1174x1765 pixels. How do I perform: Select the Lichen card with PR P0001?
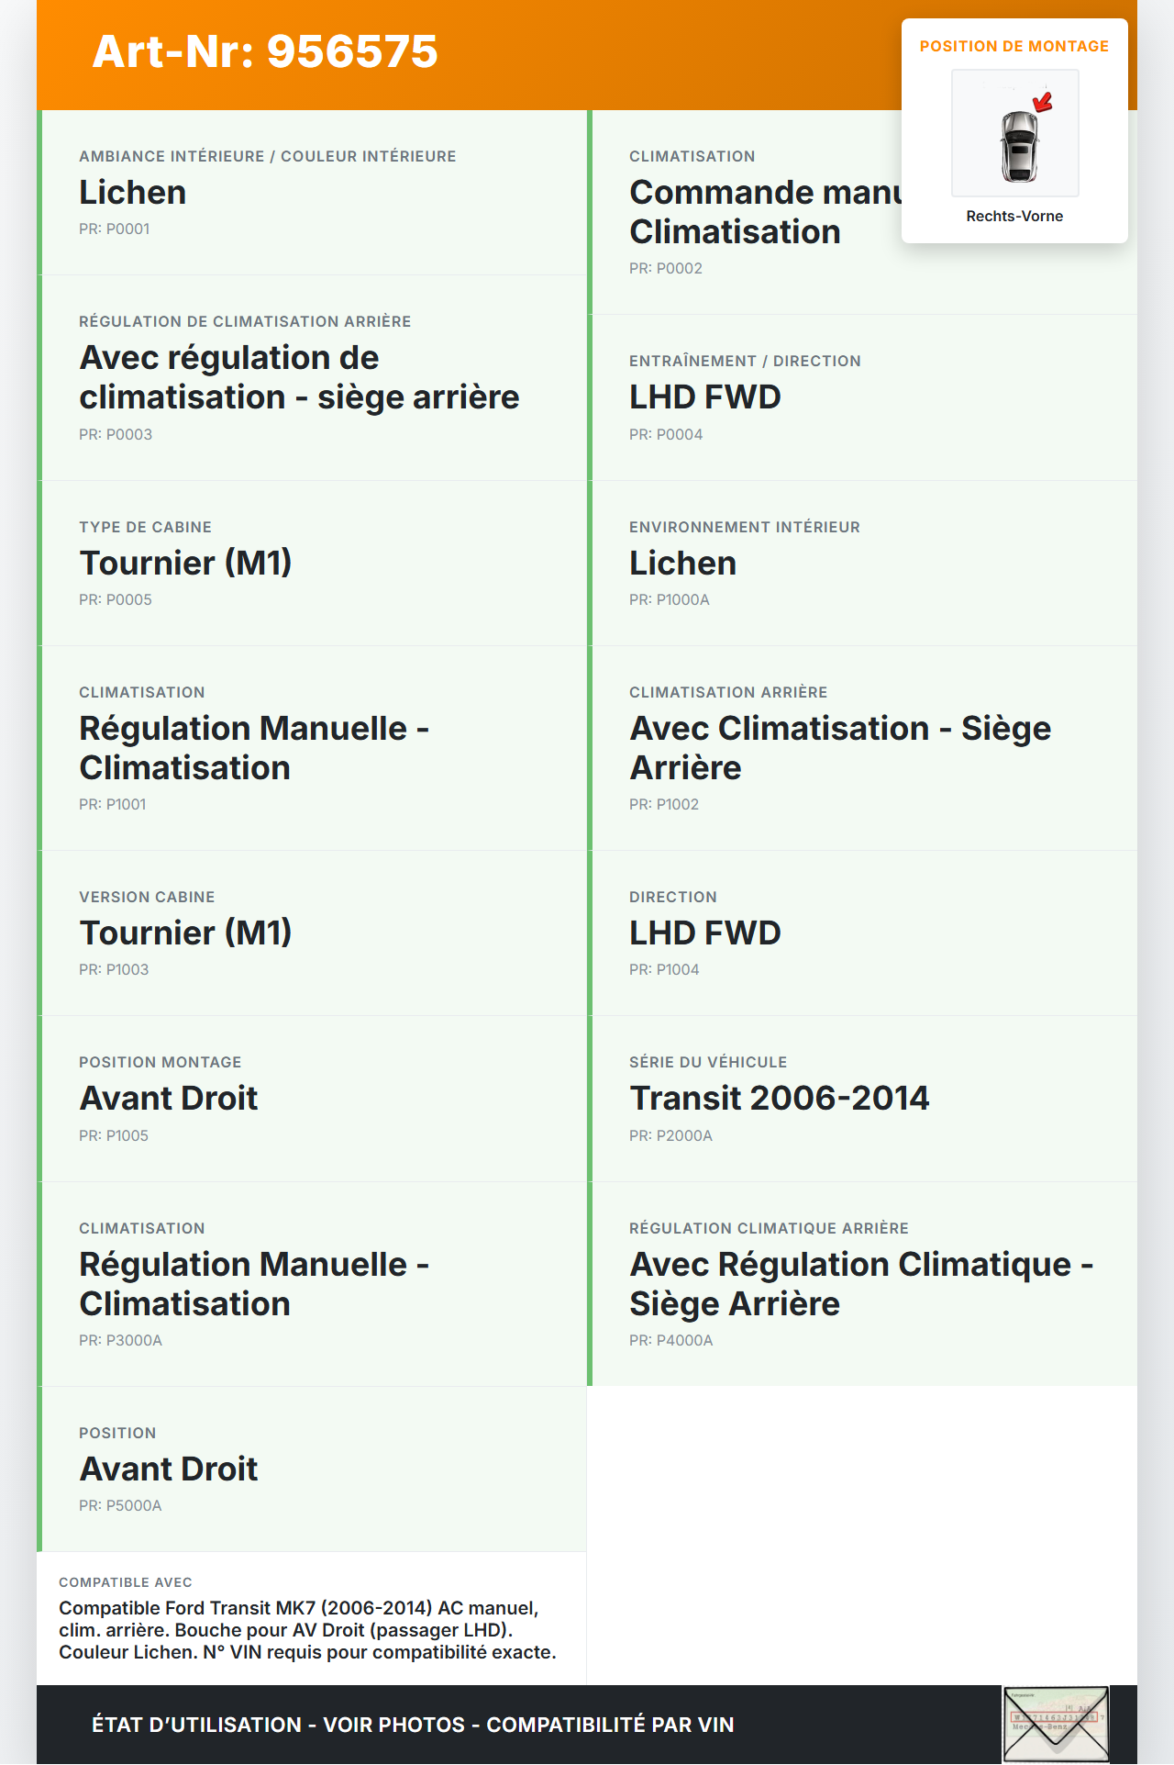(x=312, y=193)
